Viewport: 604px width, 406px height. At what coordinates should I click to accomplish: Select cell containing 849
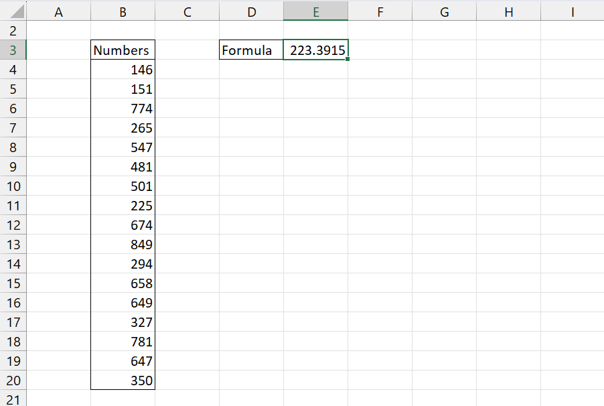pyautogui.click(x=123, y=245)
